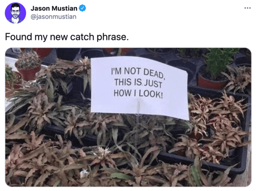Select the 'Found my new catch phrase.' text

67,37
